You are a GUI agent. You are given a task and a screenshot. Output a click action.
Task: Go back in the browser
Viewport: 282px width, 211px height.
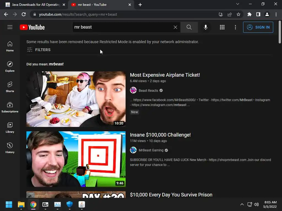click(6, 14)
